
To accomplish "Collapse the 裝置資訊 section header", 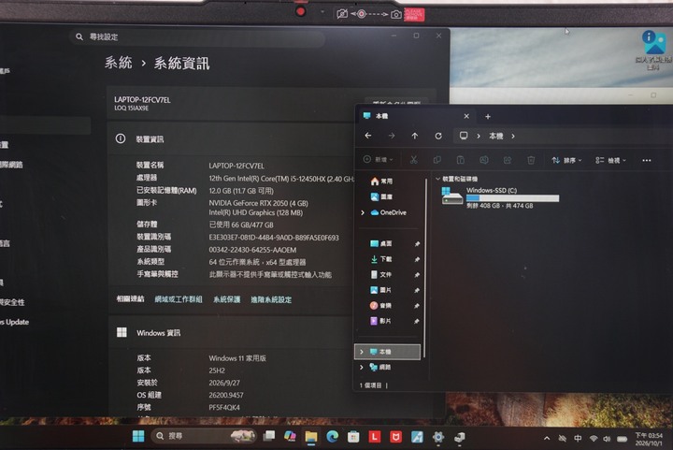I will coord(232,138).
